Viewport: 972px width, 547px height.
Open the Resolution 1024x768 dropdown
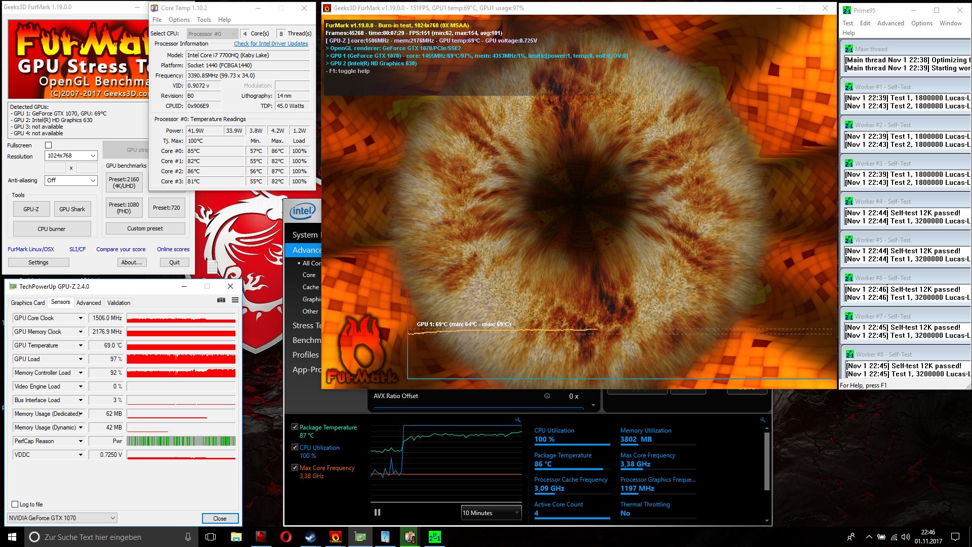tap(71, 156)
